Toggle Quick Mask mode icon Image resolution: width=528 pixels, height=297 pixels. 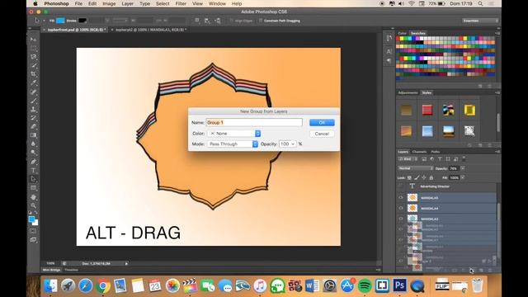[x=33, y=231]
